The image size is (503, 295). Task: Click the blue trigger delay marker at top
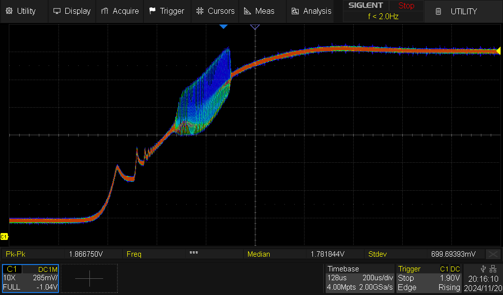[x=224, y=26]
